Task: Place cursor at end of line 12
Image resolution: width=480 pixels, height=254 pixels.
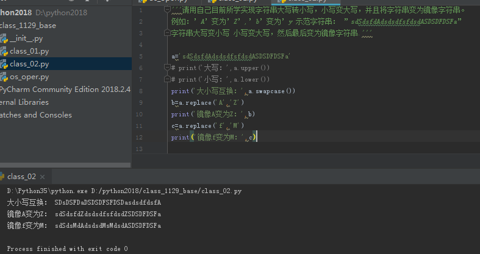Action: tap(259, 138)
